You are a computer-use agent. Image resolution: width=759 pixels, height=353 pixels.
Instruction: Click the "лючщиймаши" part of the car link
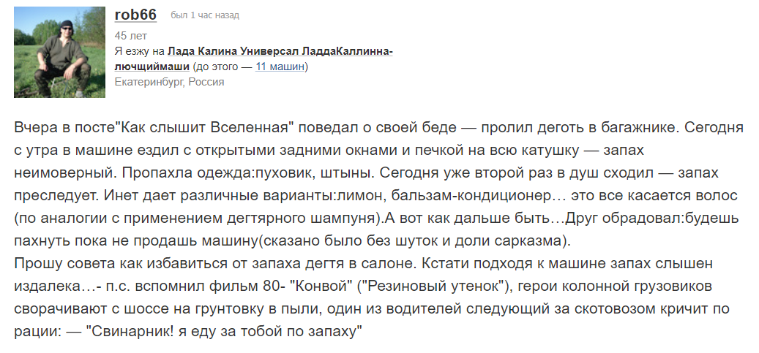click(x=152, y=67)
